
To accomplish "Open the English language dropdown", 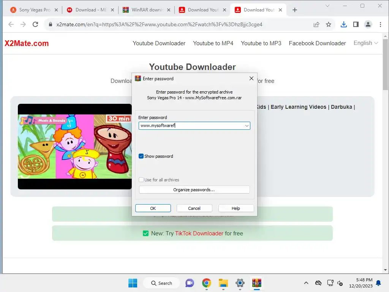I will pyautogui.click(x=366, y=43).
